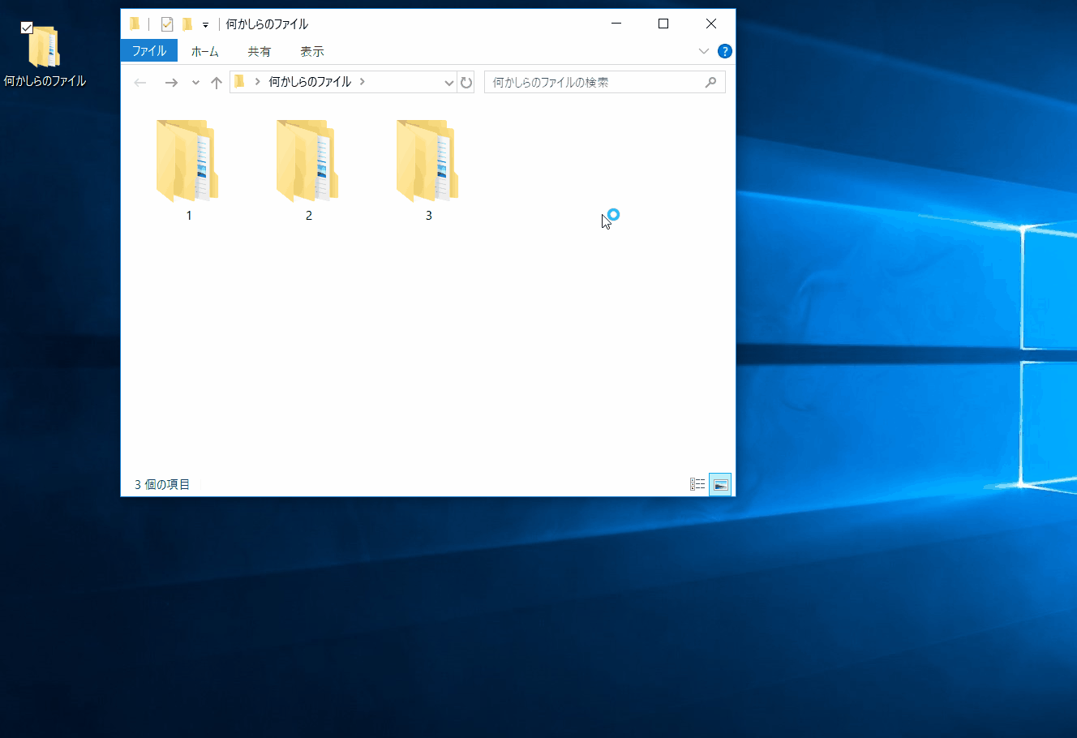This screenshot has width=1077, height=738.
Task: Go forward with the forward arrow
Action: point(170,83)
